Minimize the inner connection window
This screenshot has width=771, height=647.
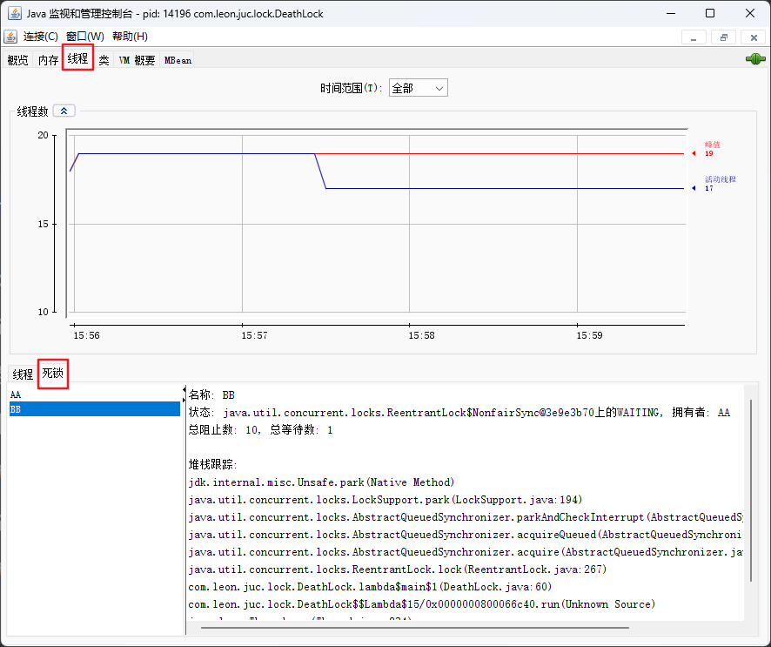(694, 37)
